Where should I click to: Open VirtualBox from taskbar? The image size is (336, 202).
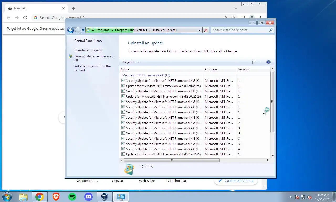[105, 197]
